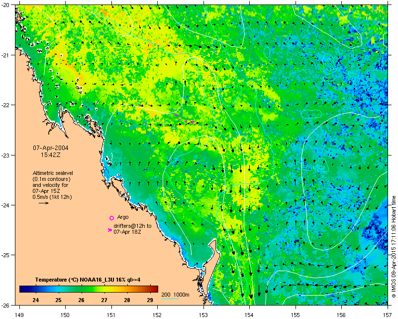Click the 'Argo' legend label

[x=123, y=217]
